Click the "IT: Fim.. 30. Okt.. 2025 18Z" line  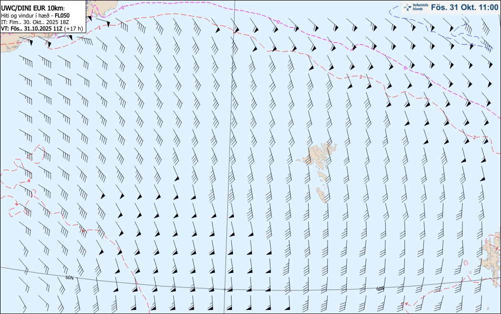(35, 22)
